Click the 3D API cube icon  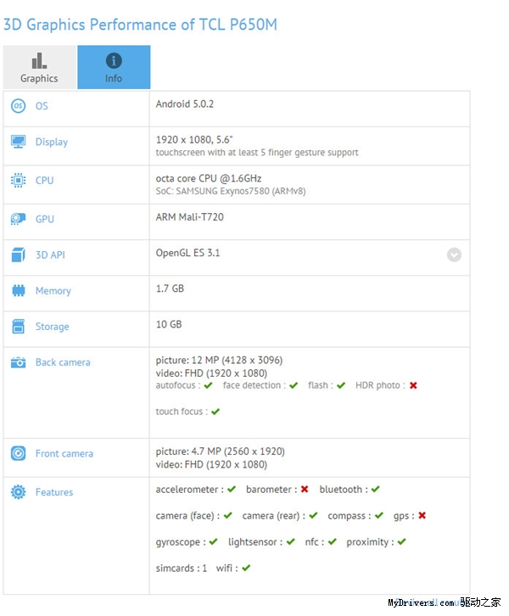pos(18,255)
